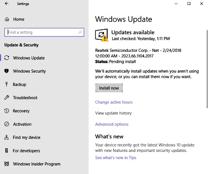Click Last checked: Yesterday, 1:11 PM text
This screenshot has width=208, height=174.
tap(141, 39)
